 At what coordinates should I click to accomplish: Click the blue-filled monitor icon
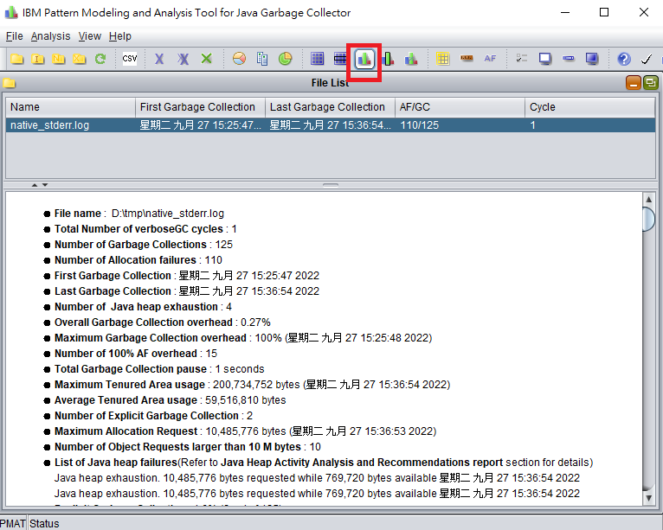click(x=592, y=59)
